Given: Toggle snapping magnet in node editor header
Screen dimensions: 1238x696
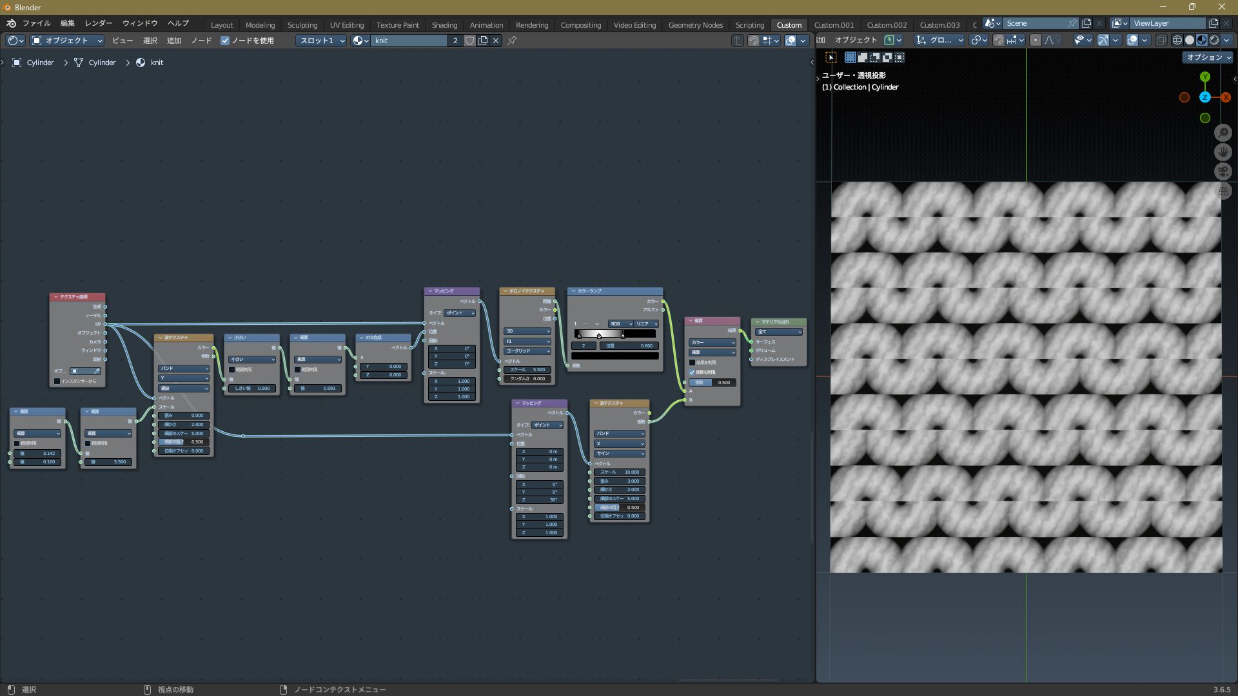Looking at the screenshot, I should (x=753, y=41).
